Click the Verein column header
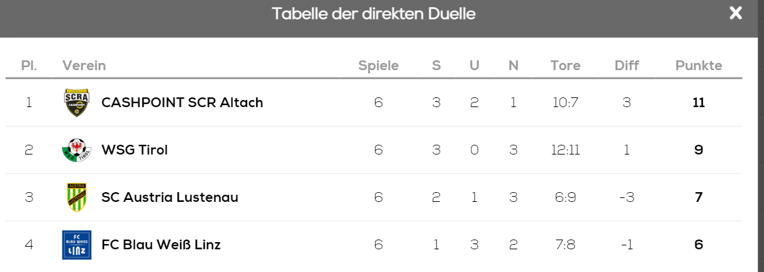Screen dimensions: 764x272 tap(84, 66)
